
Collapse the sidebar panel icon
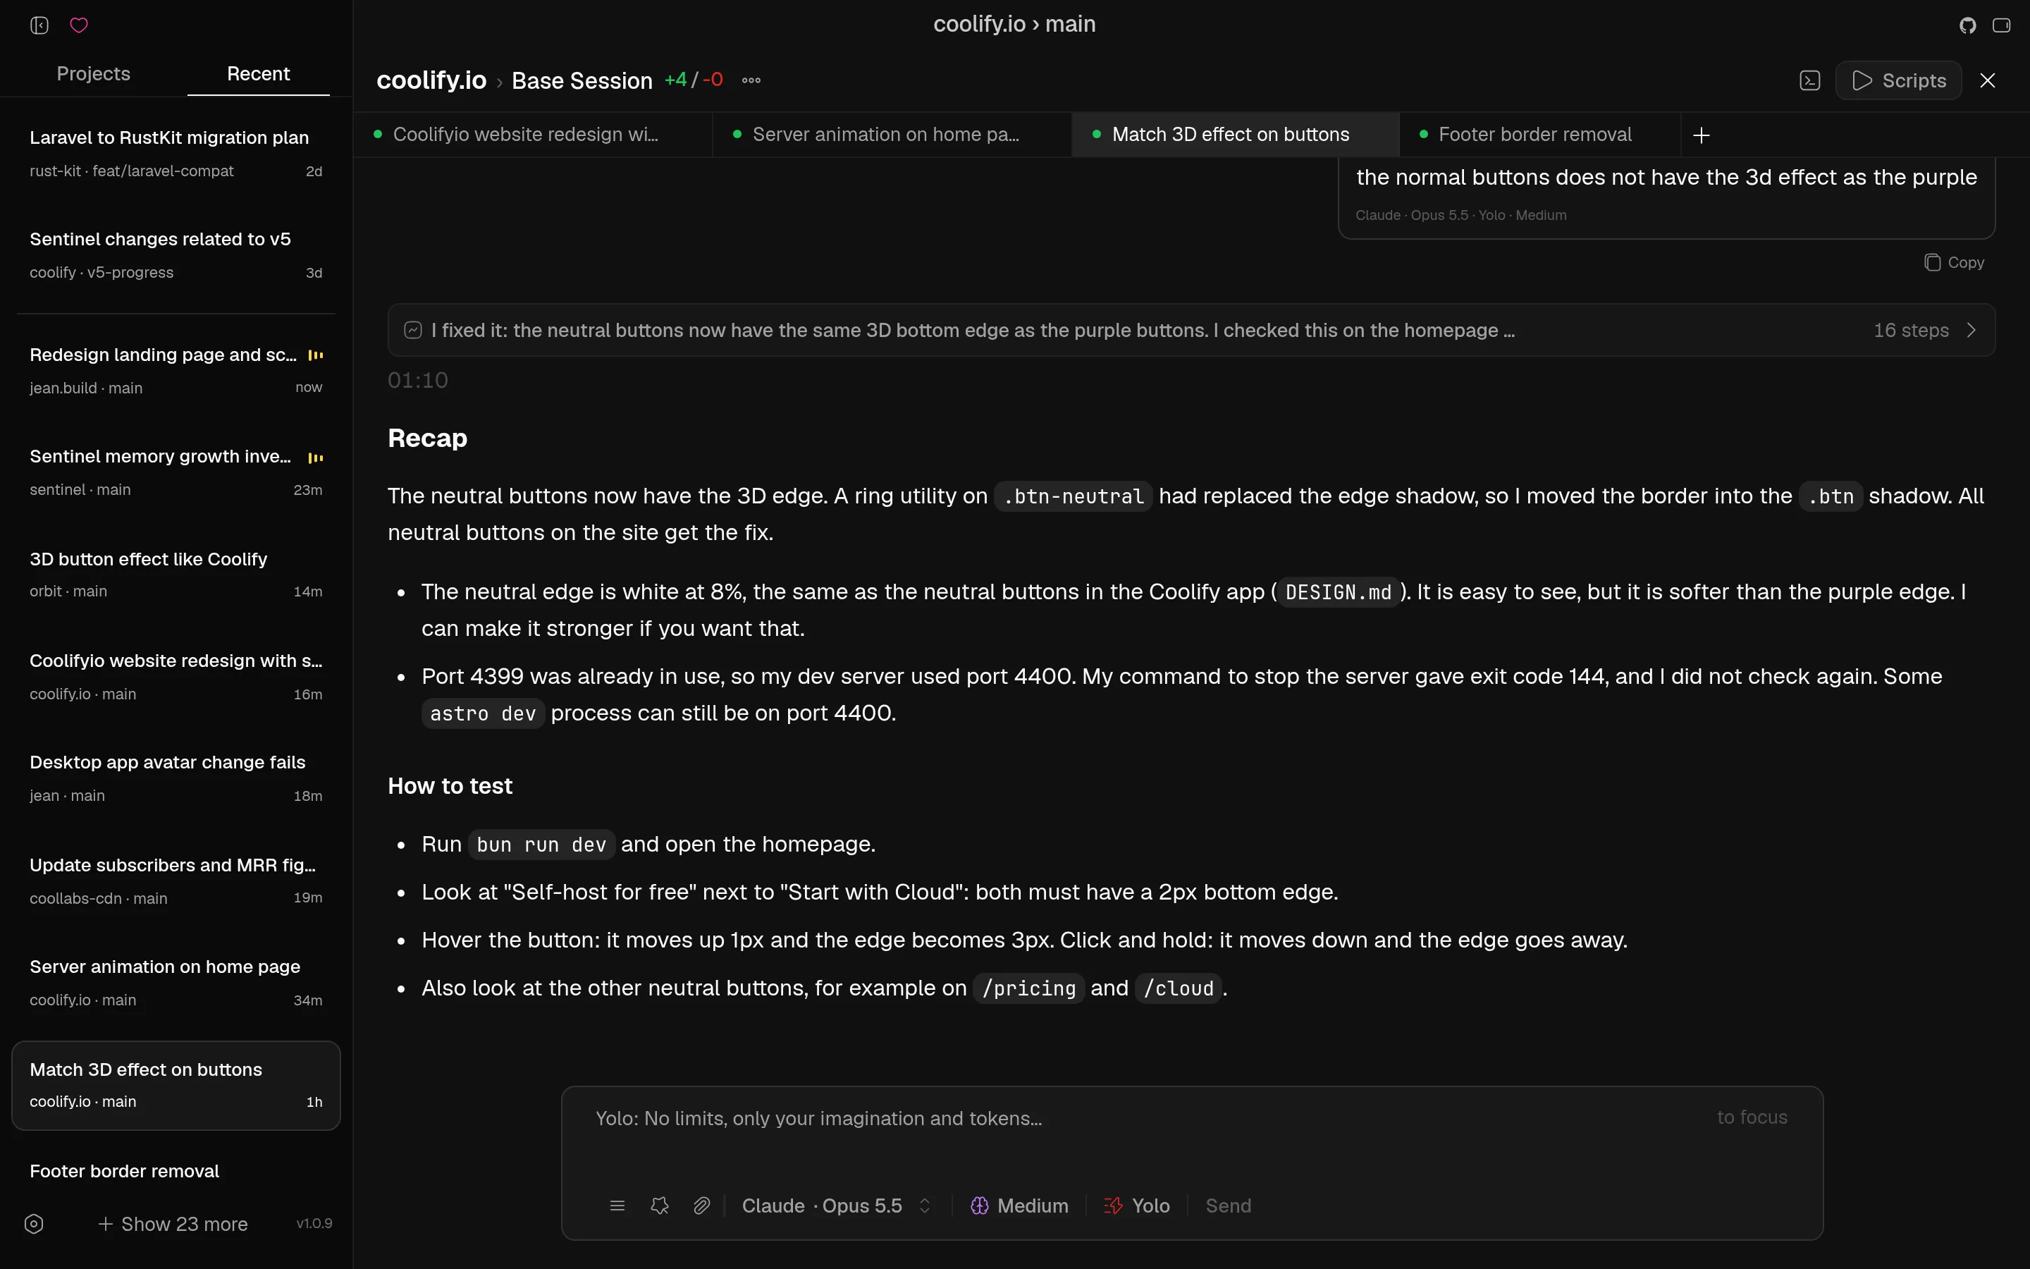(39, 25)
